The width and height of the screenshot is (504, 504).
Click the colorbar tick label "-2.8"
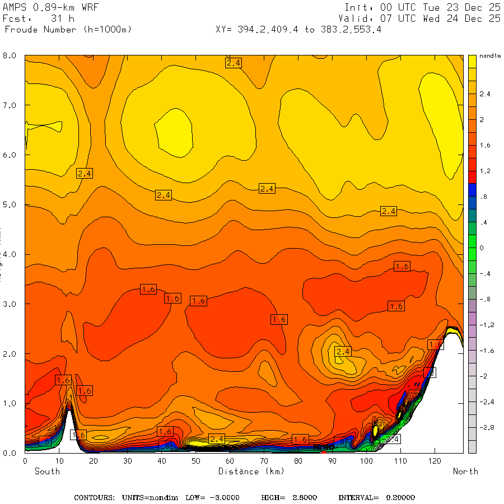coord(486,427)
